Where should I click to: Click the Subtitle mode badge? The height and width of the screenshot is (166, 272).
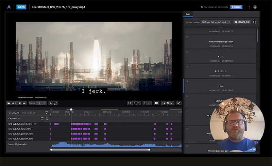21,7
